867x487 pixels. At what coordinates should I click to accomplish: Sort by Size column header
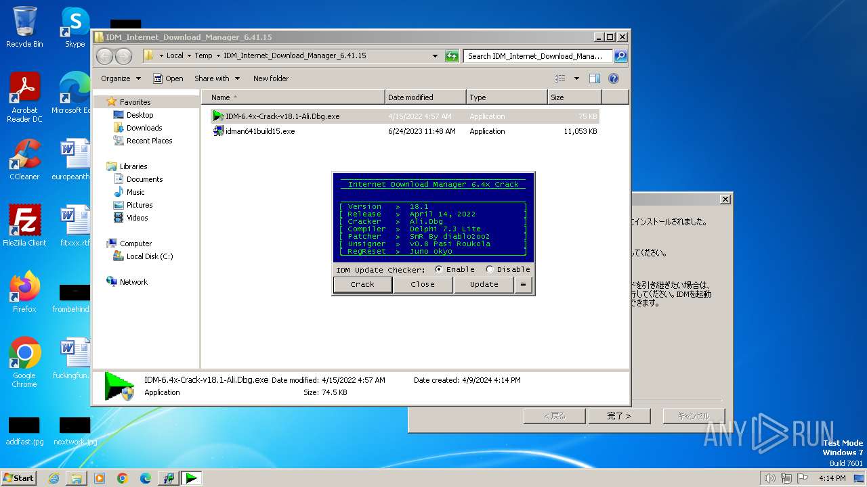click(x=574, y=97)
